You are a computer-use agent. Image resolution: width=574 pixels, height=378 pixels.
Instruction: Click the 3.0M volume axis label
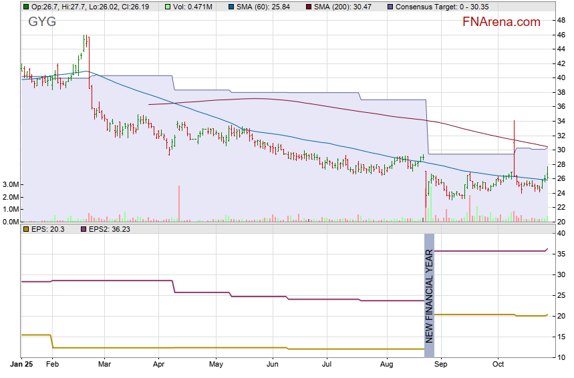[11, 184]
